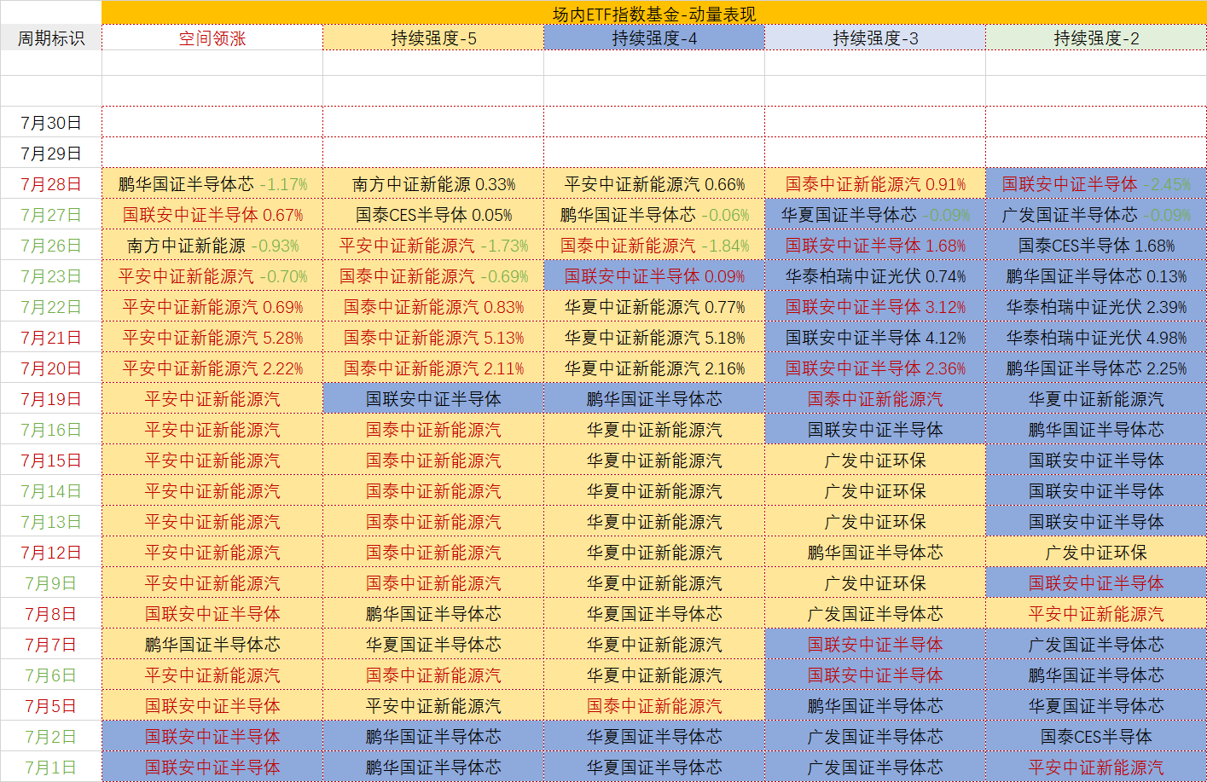Click the 持续强度-5 column header

[x=433, y=38]
